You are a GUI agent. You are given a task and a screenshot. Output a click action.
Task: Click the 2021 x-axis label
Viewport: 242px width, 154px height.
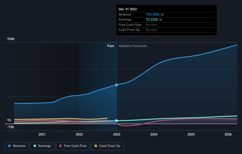[x=42, y=135]
